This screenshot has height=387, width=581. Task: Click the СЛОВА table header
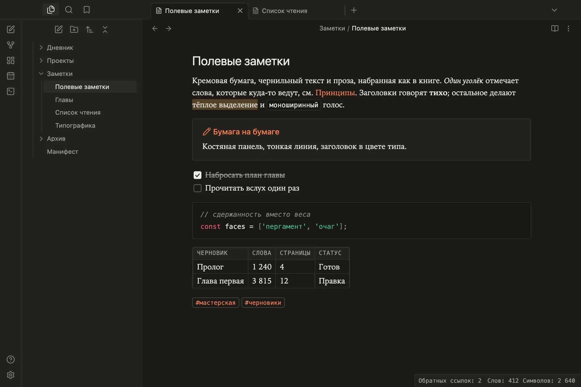coord(262,253)
